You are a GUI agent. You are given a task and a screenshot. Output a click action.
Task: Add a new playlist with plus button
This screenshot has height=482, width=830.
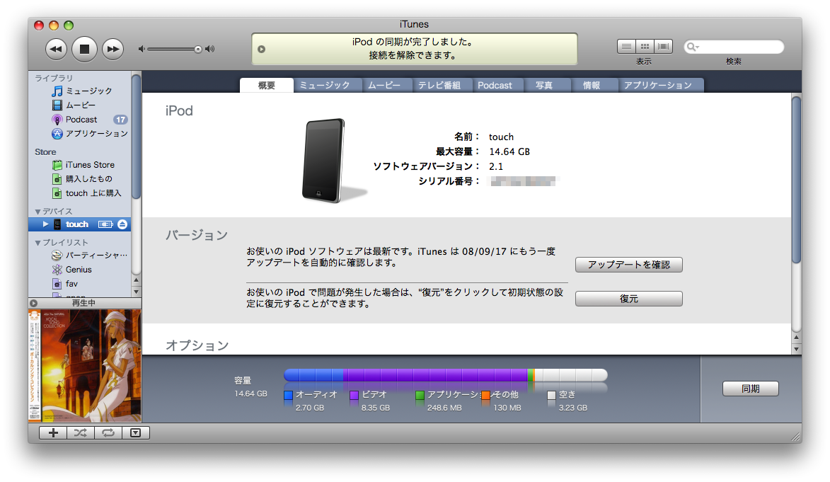point(53,433)
